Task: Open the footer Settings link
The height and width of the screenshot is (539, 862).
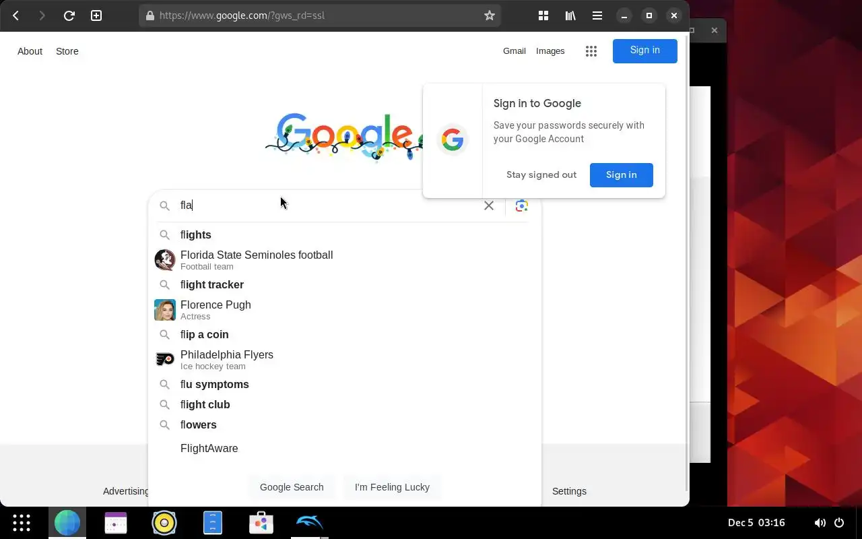Action: [569, 491]
